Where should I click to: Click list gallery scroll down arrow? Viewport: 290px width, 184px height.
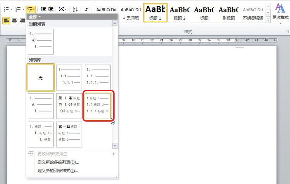[115, 146]
